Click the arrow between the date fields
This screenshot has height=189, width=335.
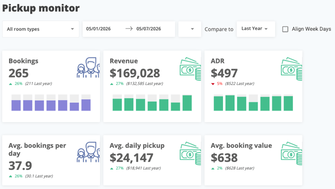click(x=129, y=28)
